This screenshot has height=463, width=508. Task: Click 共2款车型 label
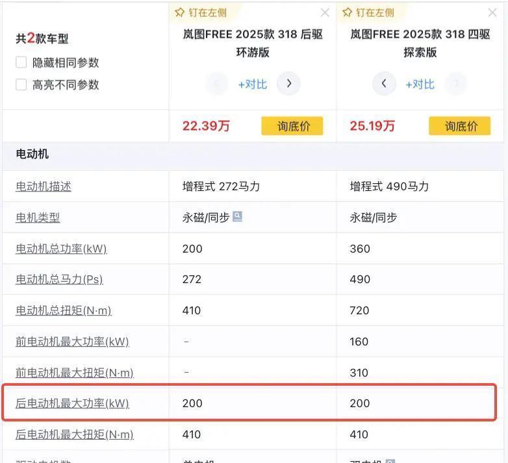(x=42, y=38)
